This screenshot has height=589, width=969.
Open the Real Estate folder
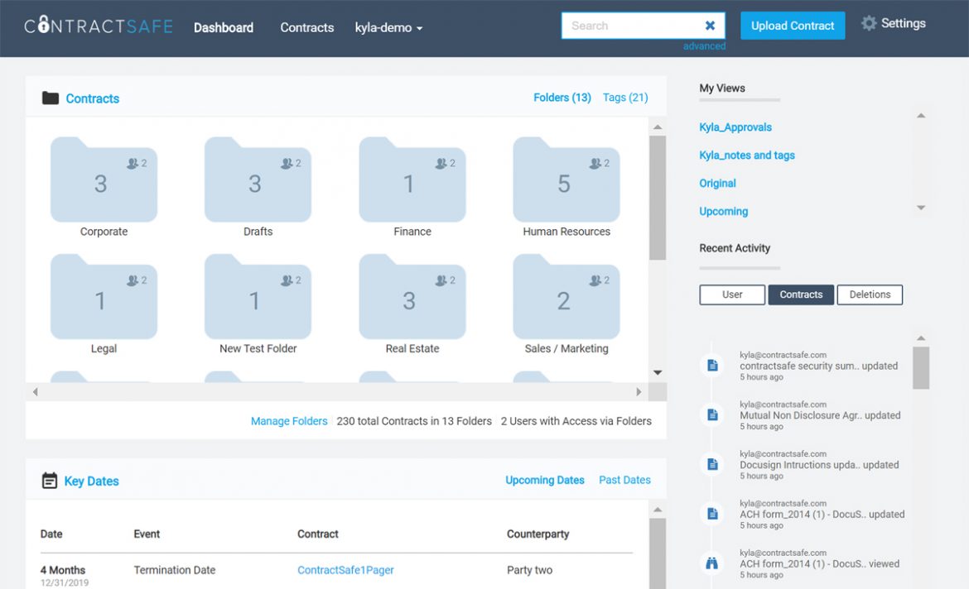[x=412, y=299]
